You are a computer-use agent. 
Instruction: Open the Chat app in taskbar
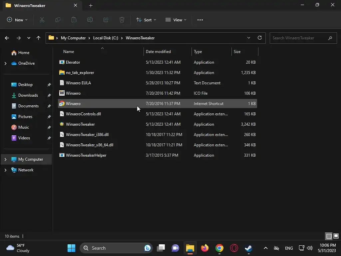pyautogui.click(x=175, y=248)
